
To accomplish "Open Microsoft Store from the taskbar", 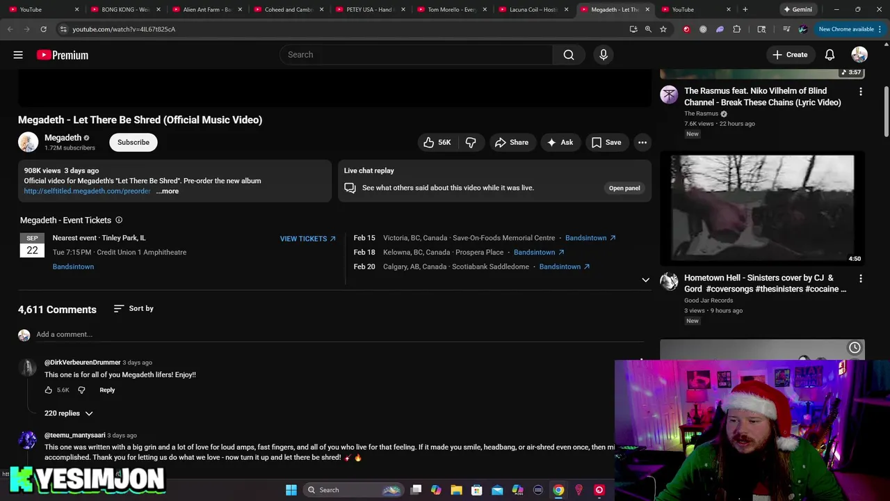I will [477, 490].
